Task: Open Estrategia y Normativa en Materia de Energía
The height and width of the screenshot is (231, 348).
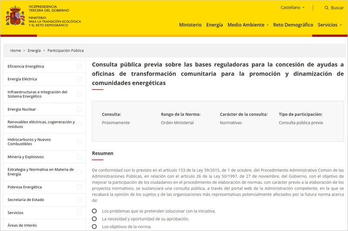Action: [40, 172]
